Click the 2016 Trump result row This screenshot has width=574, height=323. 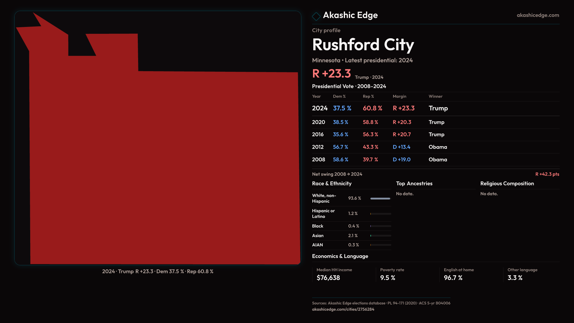[380, 135]
